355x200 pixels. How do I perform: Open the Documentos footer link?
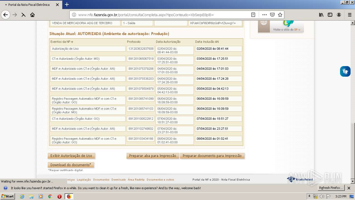[101, 180]
